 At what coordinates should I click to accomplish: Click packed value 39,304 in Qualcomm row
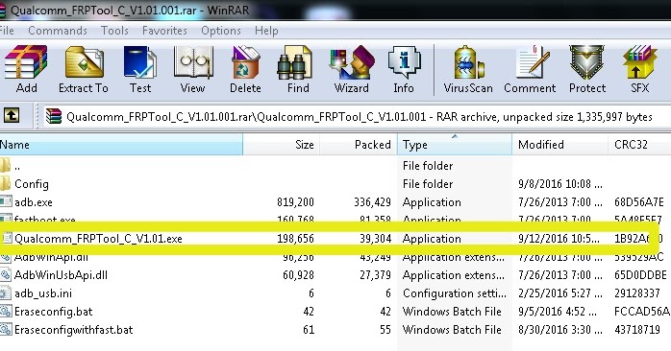pyautogui.click(x=375, y=238)
